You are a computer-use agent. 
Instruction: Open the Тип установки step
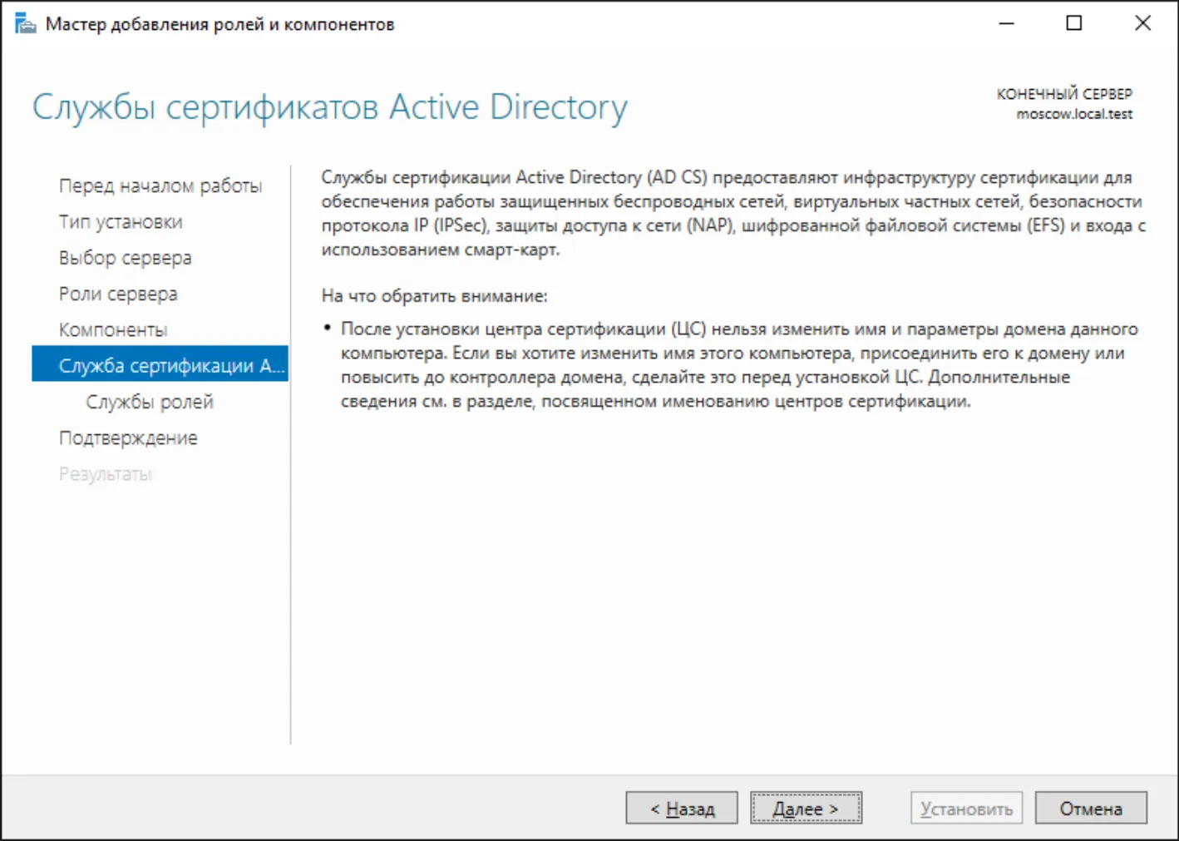click(121, 222)
